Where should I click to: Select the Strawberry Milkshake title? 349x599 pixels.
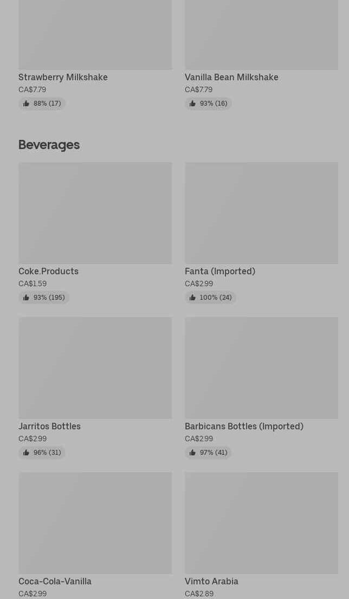tap(63, 77)
